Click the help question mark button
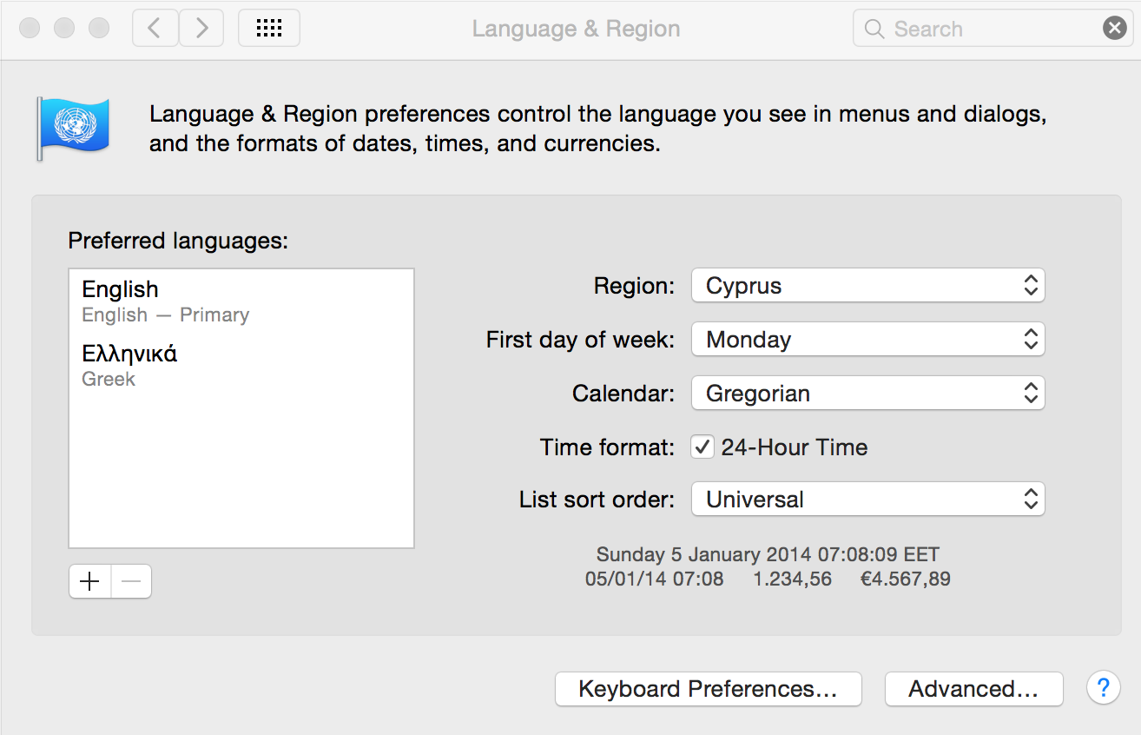The image size is (1141, 735). point(1103,688)
